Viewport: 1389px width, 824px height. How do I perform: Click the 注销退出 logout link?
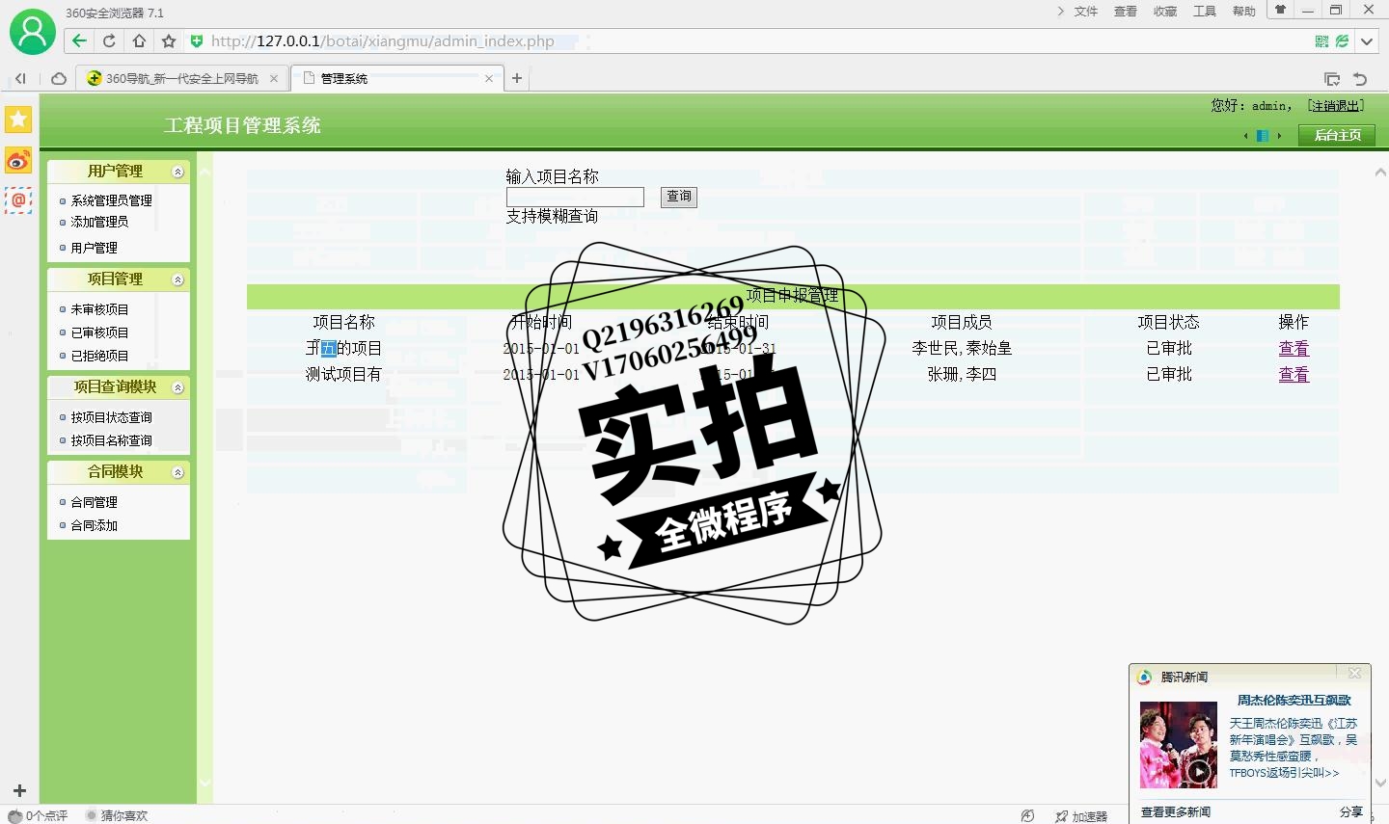[1336, 106]
